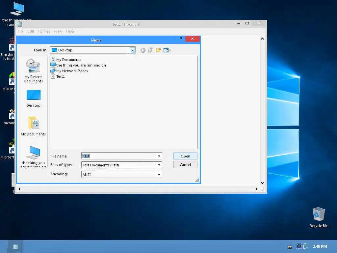Click the 2:48 PM clock
The width and height of the screenshot is (337, 253).
click(x=320, y=246)
